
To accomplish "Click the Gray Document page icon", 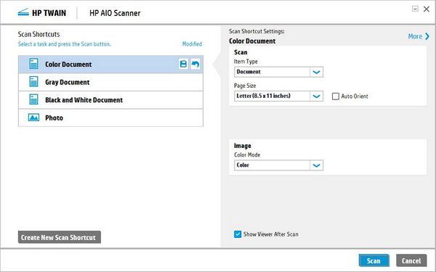I will pos(33,82).
